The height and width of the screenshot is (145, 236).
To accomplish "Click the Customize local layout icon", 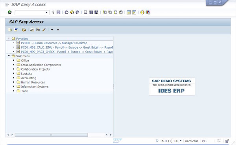I will (147, 12).
